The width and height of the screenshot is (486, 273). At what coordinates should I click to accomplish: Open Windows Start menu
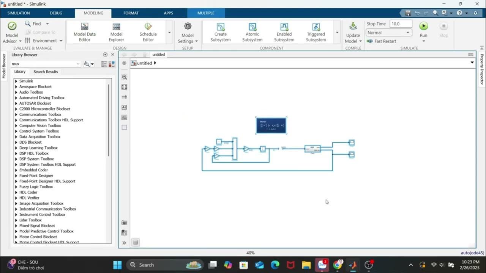coord(117,265)
